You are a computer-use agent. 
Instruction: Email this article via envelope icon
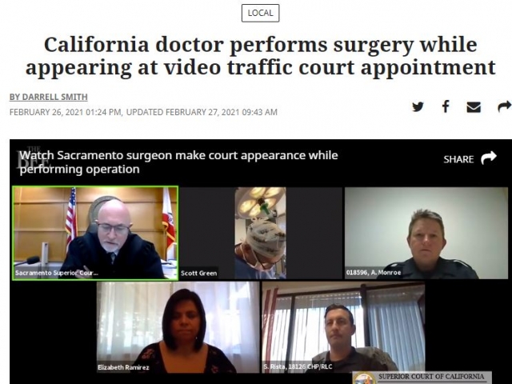pos(474,107)
